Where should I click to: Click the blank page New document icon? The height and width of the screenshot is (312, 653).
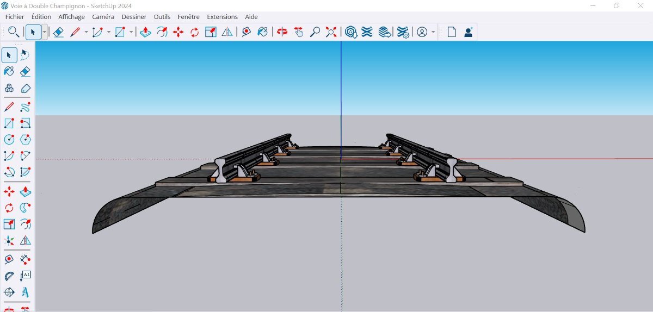pos(452,32)
